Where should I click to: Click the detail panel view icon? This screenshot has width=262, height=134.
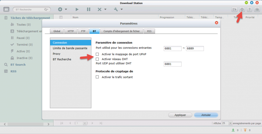[x=257, y=9]
